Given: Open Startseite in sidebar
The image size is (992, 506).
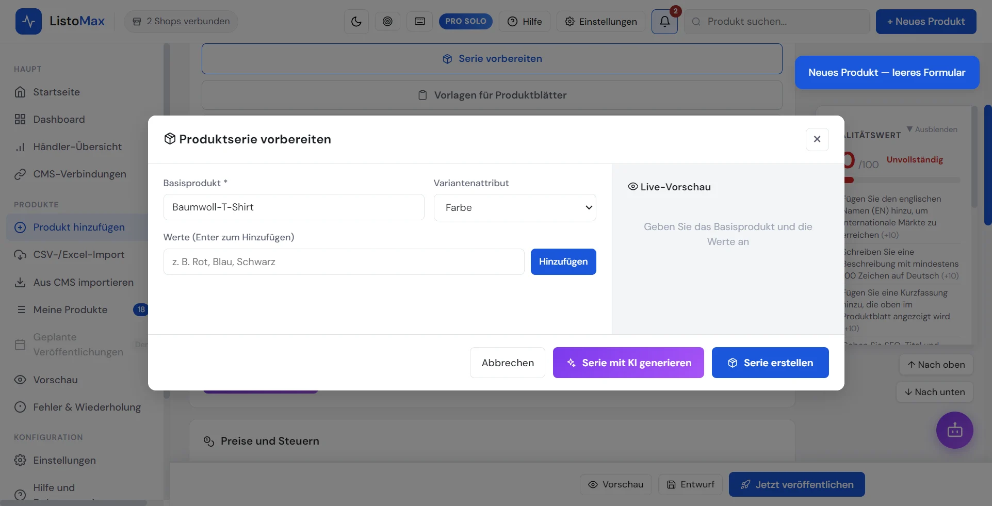Looking at the screenshot, I should [56, 92].
